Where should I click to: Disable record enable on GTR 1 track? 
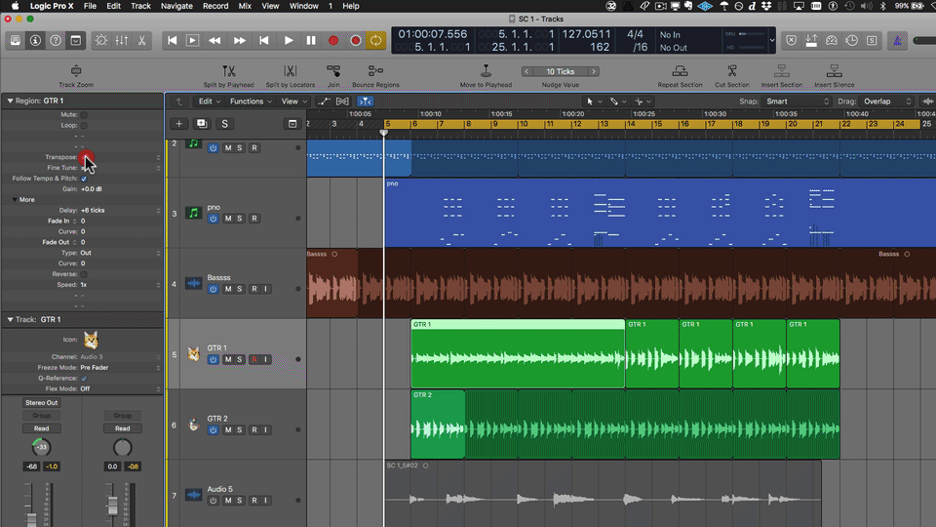coord(254,359)
